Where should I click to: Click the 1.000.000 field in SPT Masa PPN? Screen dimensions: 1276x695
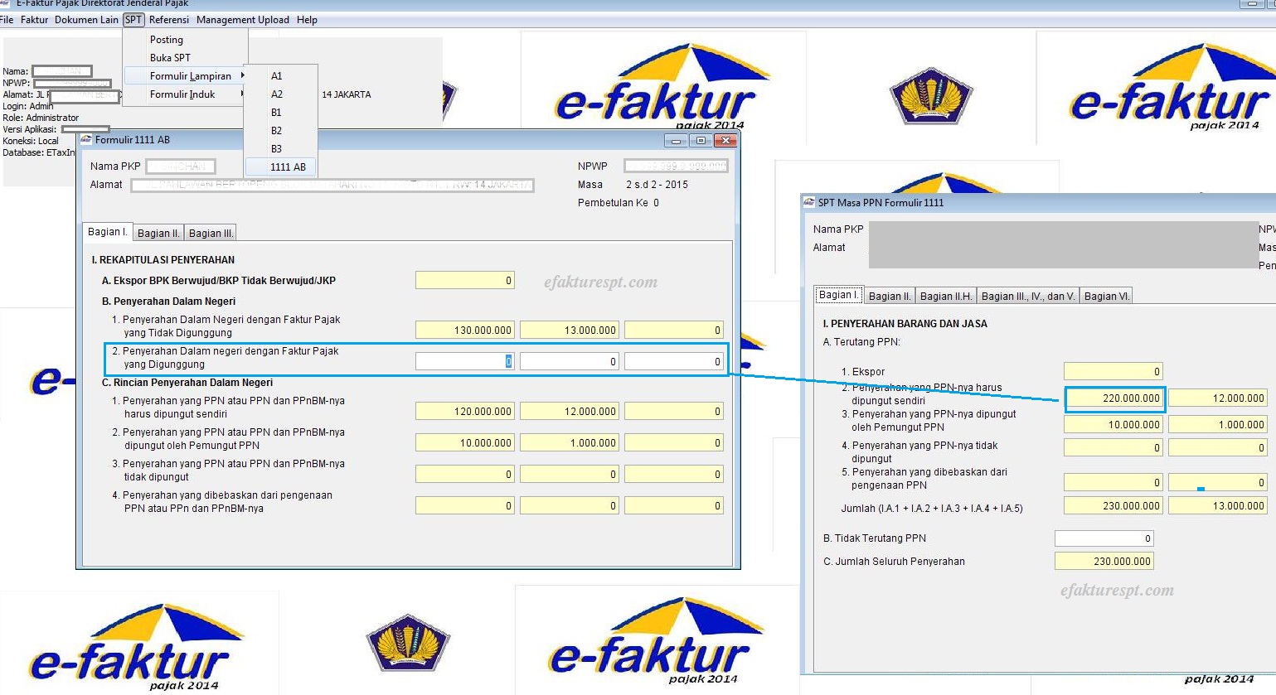click(1218, 425)
